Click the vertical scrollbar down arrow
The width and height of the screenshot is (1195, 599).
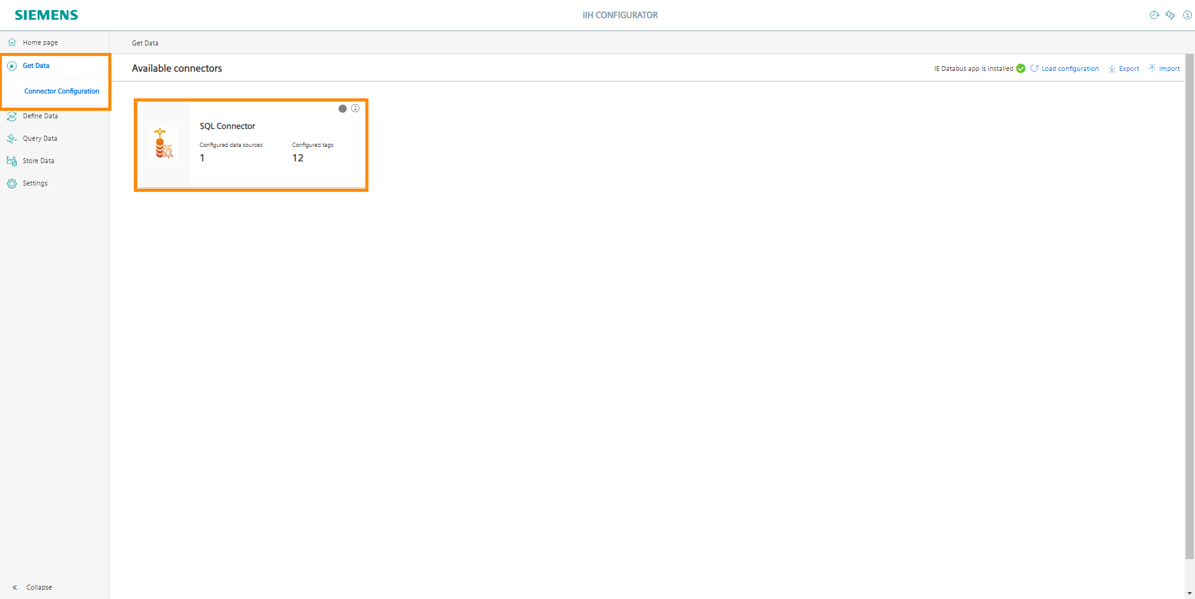click(x=1189, y=593)
